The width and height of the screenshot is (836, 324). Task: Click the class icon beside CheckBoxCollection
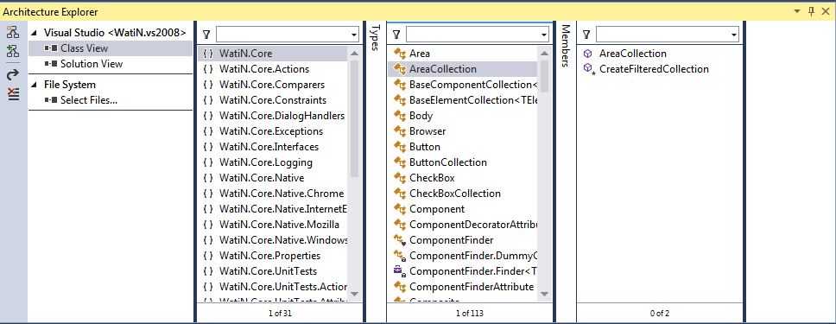pos(399,193)
